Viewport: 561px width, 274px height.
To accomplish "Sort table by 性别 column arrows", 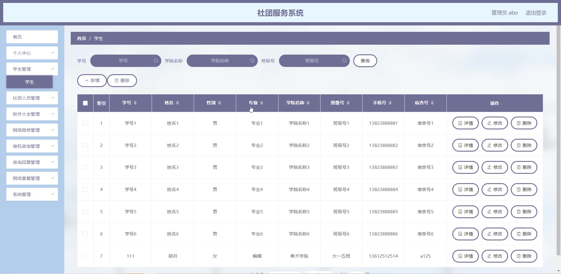I will pos(219,103).
